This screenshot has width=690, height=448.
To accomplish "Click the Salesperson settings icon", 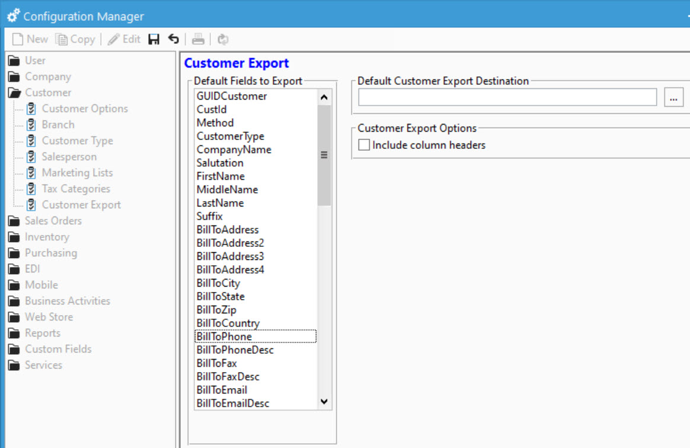I will tap(31, 157).
